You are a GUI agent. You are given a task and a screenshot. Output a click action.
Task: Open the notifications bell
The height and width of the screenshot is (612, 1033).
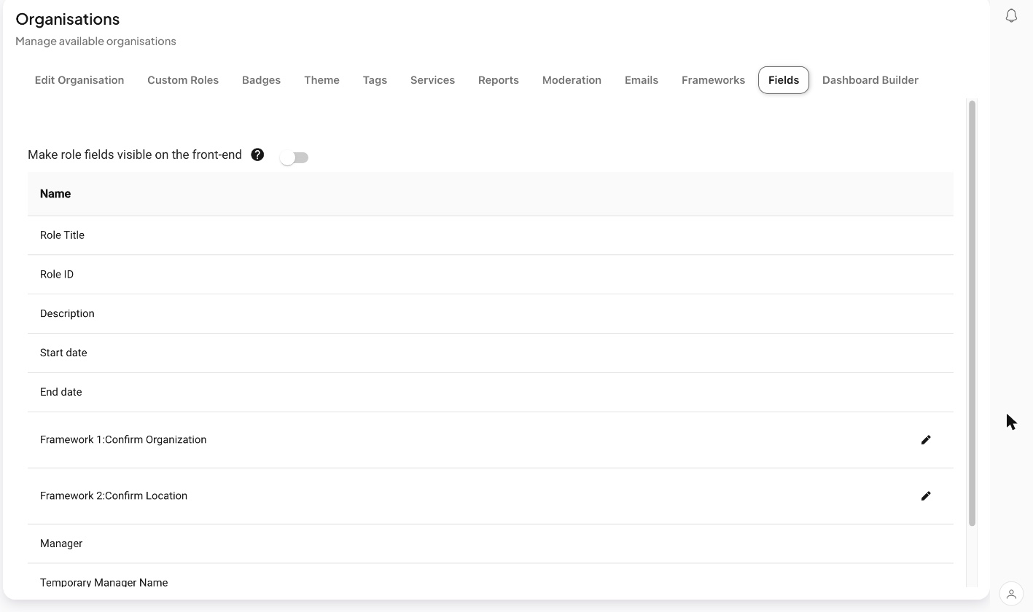coord(1011,15)
